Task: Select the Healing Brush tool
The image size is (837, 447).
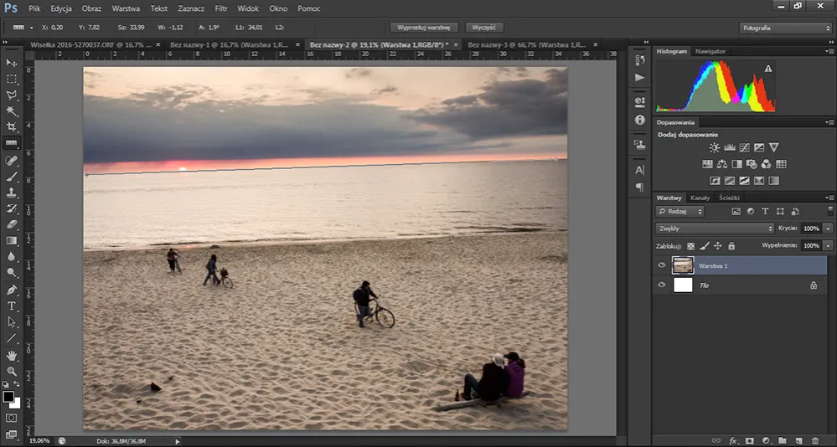Action: 11,161
